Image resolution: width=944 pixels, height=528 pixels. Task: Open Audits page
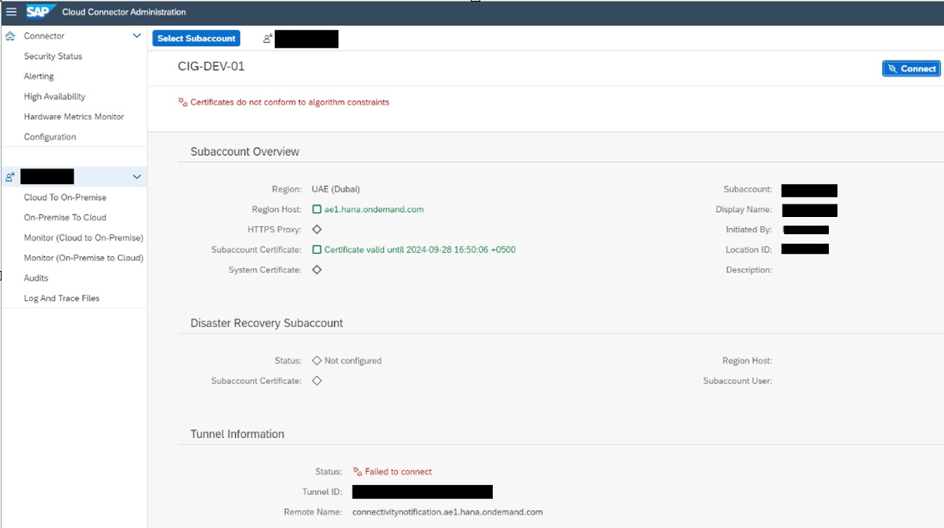coord(36,278)
